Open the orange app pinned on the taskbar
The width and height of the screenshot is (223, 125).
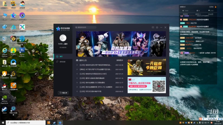tap(49, 123)
